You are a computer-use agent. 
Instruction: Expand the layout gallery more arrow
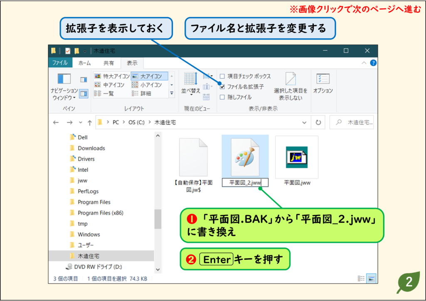(172, 94)
